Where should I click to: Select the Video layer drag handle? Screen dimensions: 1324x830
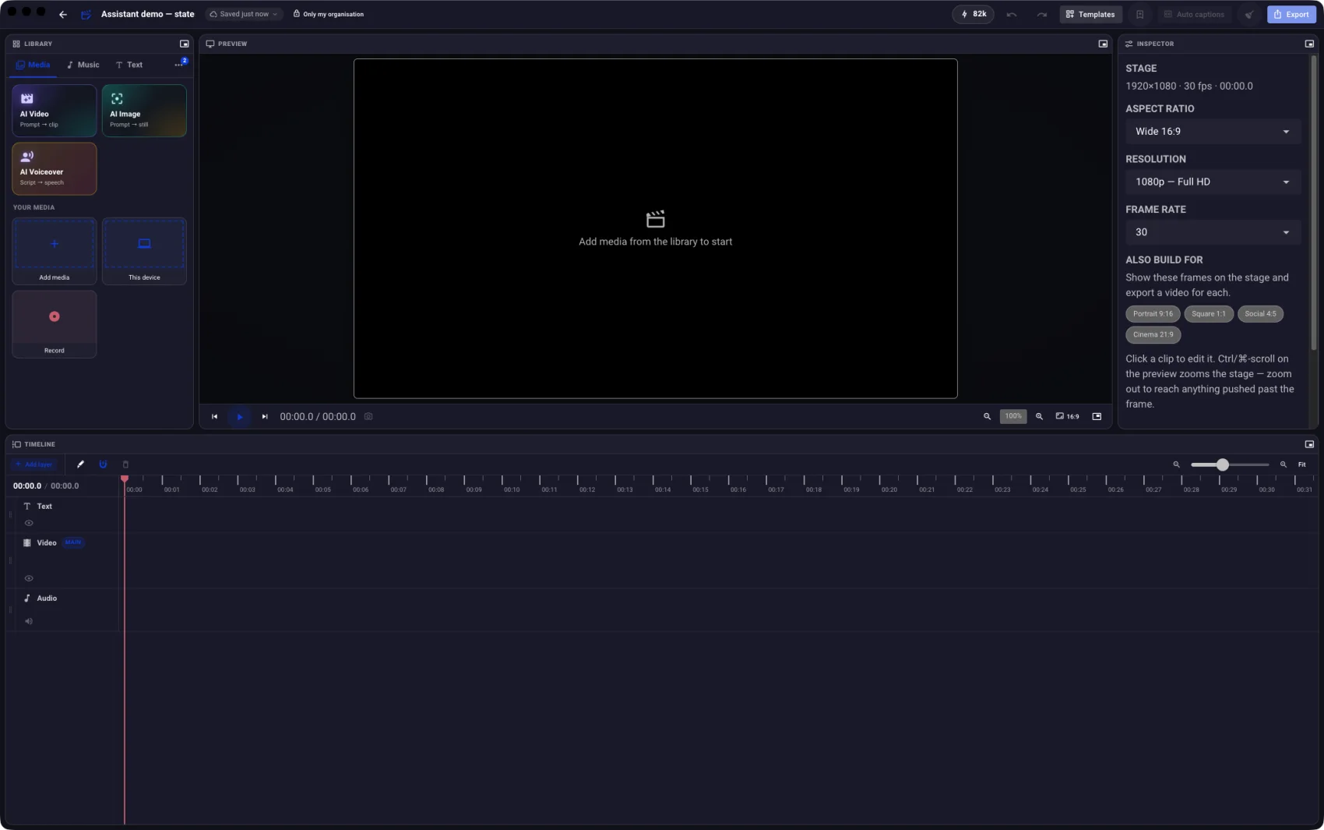click(x=10, y=560)
